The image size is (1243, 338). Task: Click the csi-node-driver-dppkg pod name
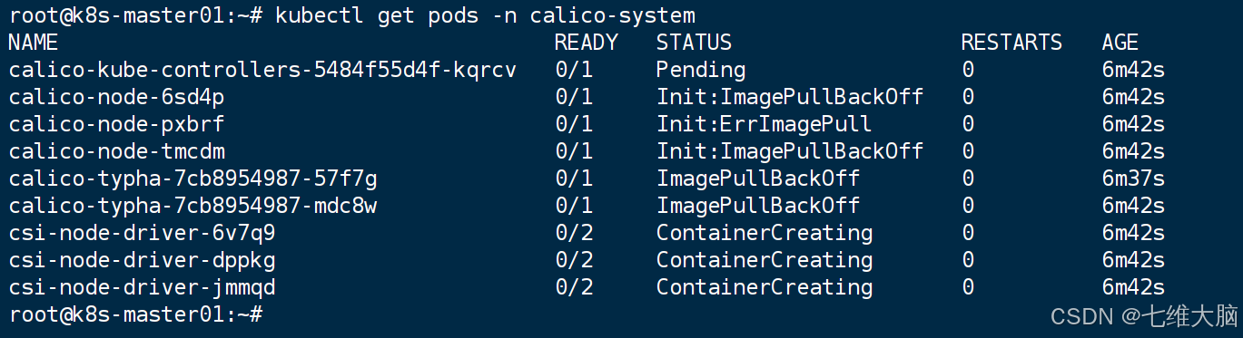[x=142, y=260]
